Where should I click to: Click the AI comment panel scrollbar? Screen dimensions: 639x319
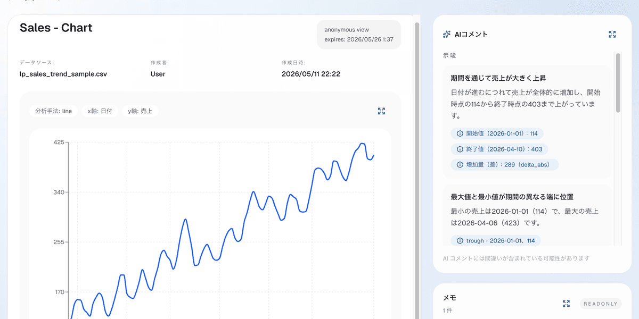coord(618,82)
